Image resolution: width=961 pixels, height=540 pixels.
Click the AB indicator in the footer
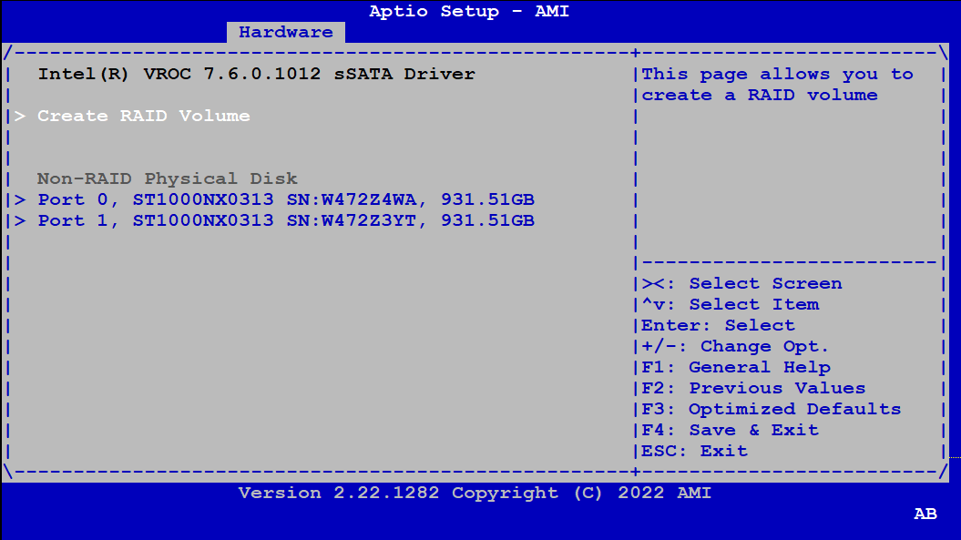[x=925, y=514]
